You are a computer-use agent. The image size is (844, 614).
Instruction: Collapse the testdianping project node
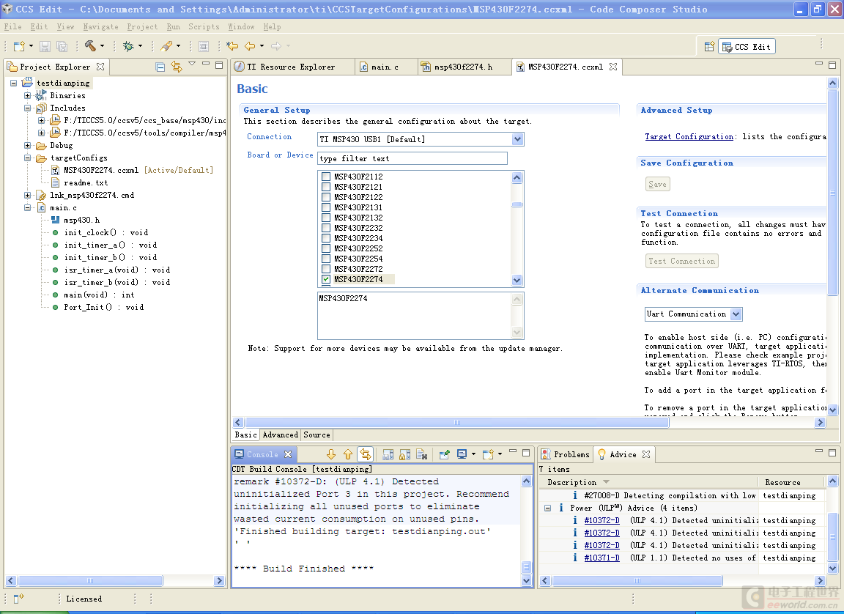[13, 83]
